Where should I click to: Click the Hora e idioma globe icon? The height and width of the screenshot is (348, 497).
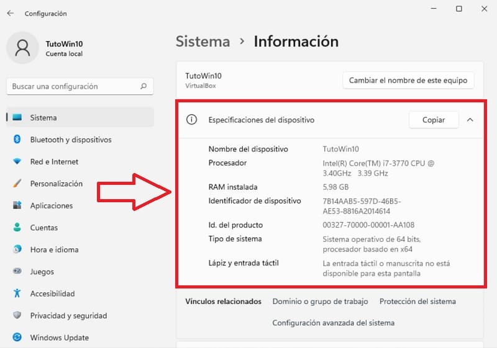(x=17, y=249)
